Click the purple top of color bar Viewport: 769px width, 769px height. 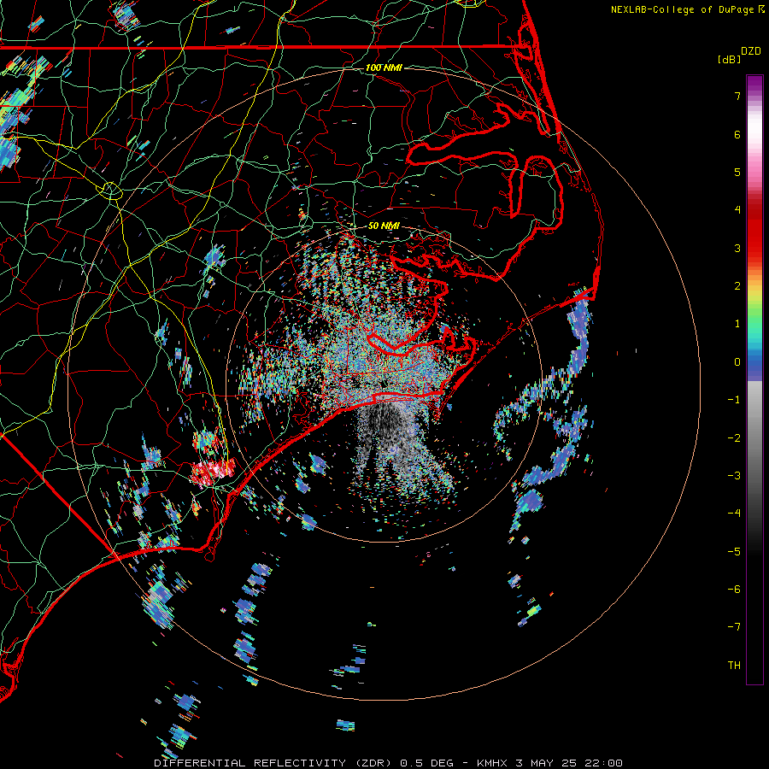click(754, 84)
